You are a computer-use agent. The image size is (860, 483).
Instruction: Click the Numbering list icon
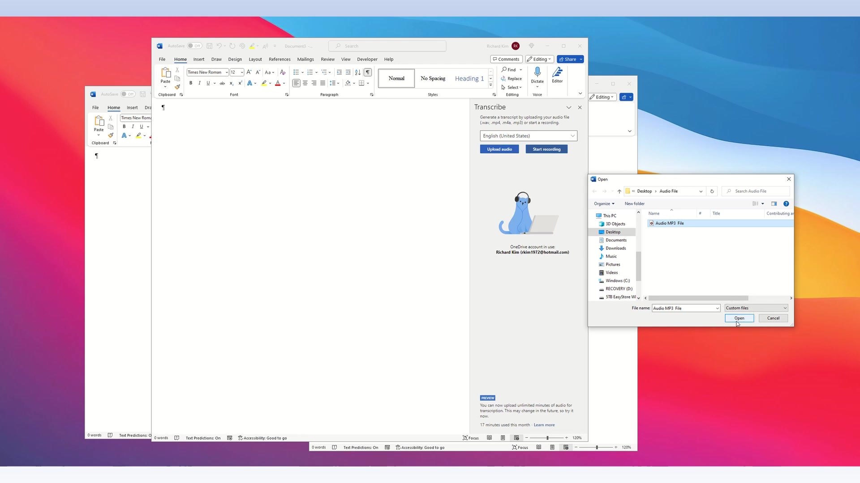(310, 72)
